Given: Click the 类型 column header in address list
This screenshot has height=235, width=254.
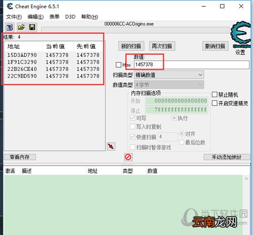Looking at the screenshot, I should [x=133, y=170].
